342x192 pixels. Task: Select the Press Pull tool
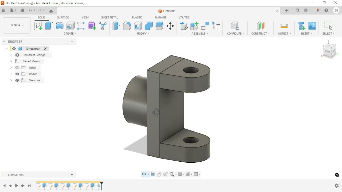(x=116, y=26)
